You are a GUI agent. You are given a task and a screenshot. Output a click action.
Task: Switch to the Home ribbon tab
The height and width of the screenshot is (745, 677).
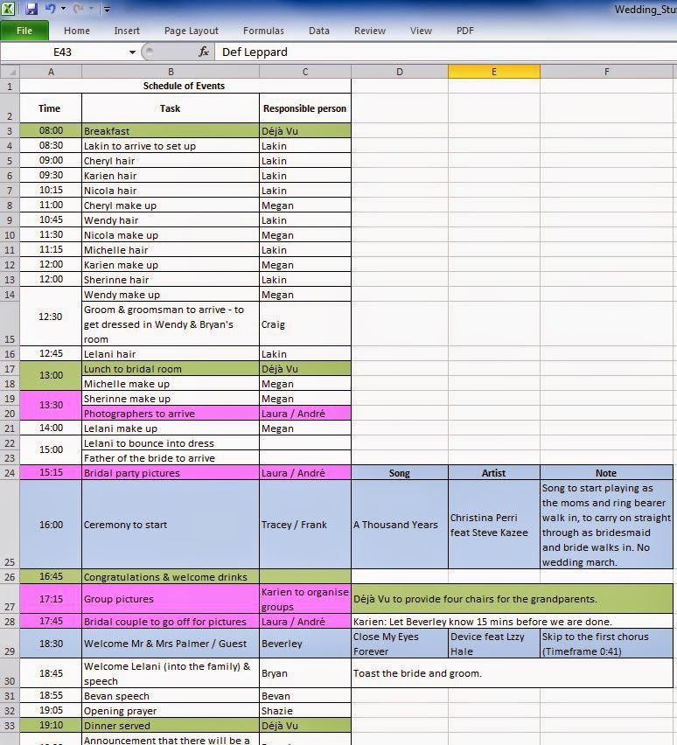[x=77, y=31]
